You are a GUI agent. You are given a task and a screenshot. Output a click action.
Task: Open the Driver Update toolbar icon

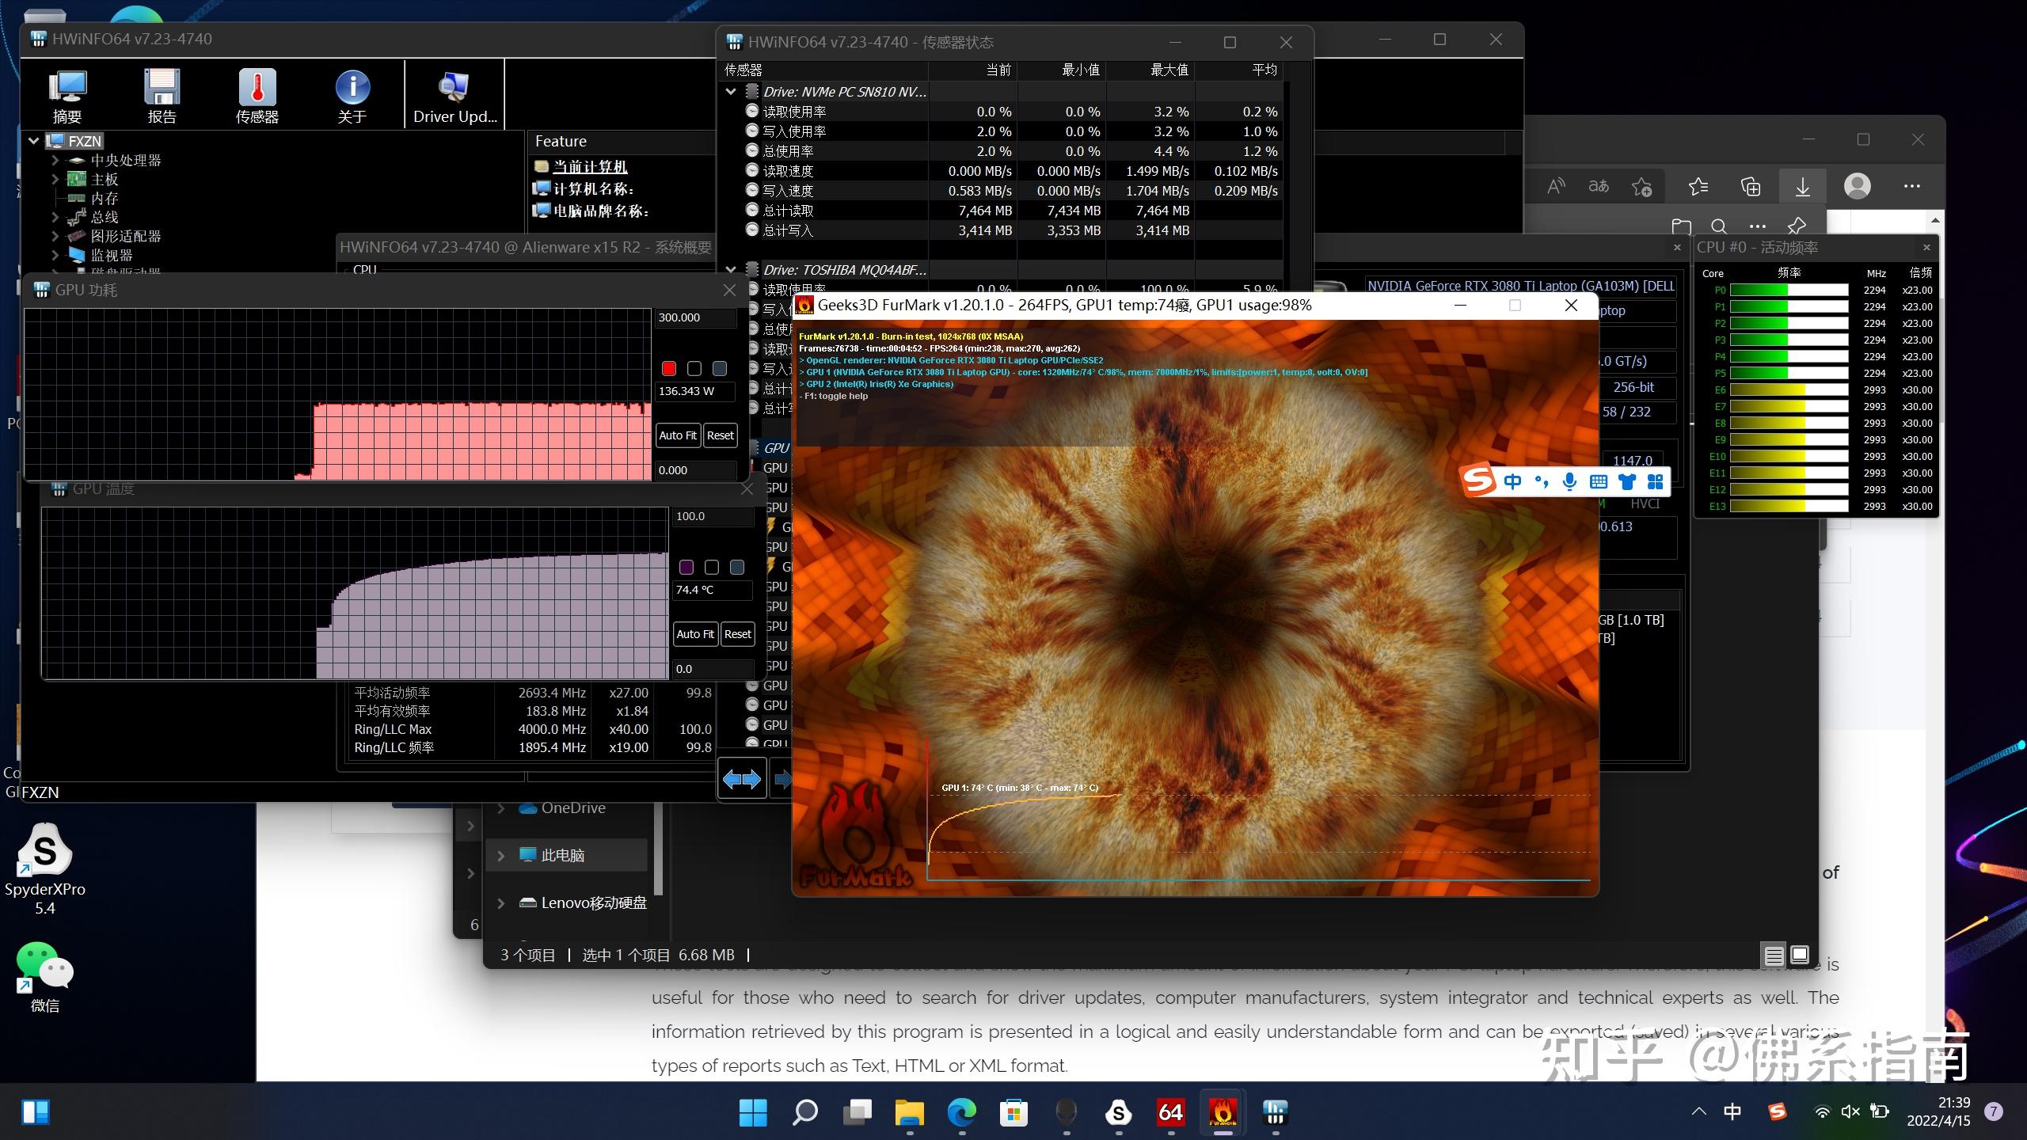pos(454,96)
